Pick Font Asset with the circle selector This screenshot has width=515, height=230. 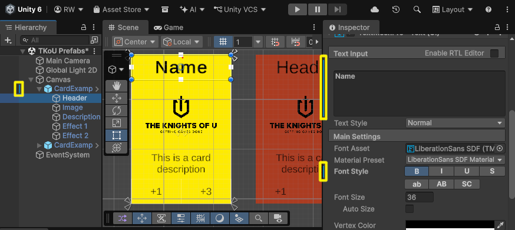(500, 148)
